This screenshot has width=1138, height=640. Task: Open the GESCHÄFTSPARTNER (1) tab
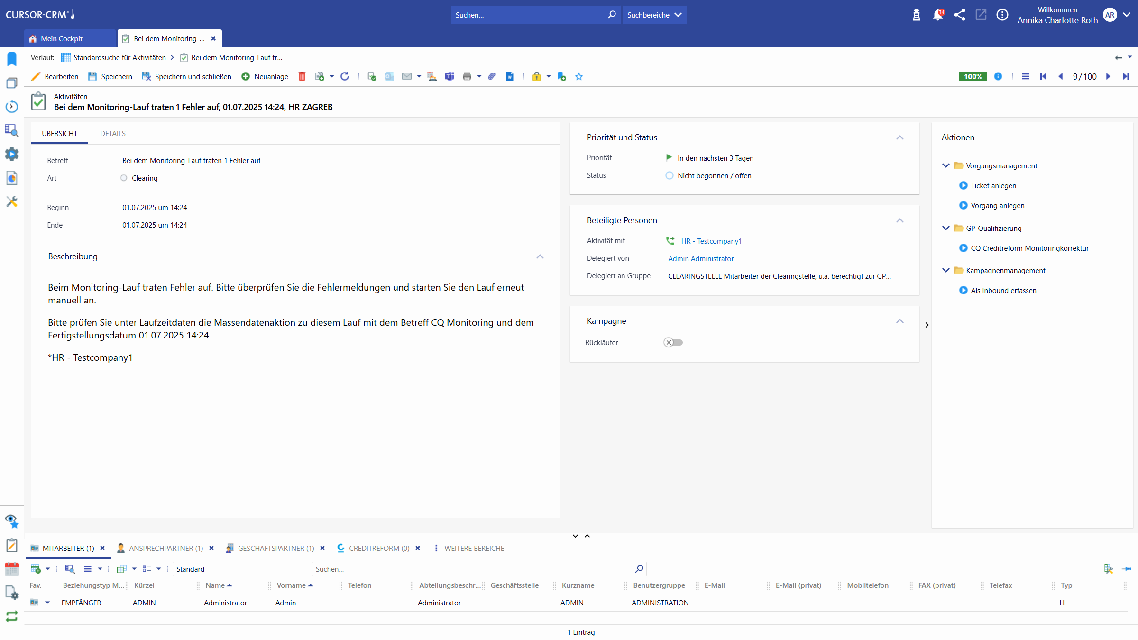point(276,548)
